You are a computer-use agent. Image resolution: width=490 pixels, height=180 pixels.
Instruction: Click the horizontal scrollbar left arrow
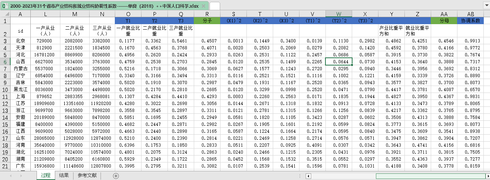pos(308,176)
